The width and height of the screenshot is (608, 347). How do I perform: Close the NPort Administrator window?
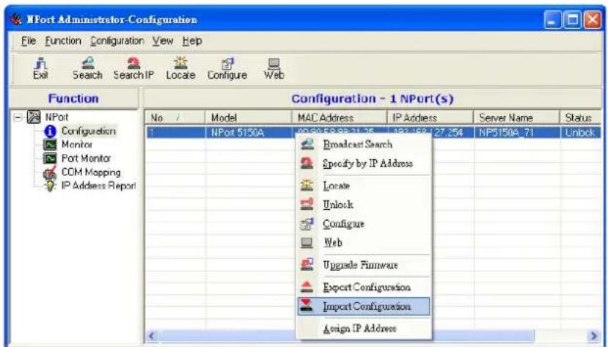point(593,20)
